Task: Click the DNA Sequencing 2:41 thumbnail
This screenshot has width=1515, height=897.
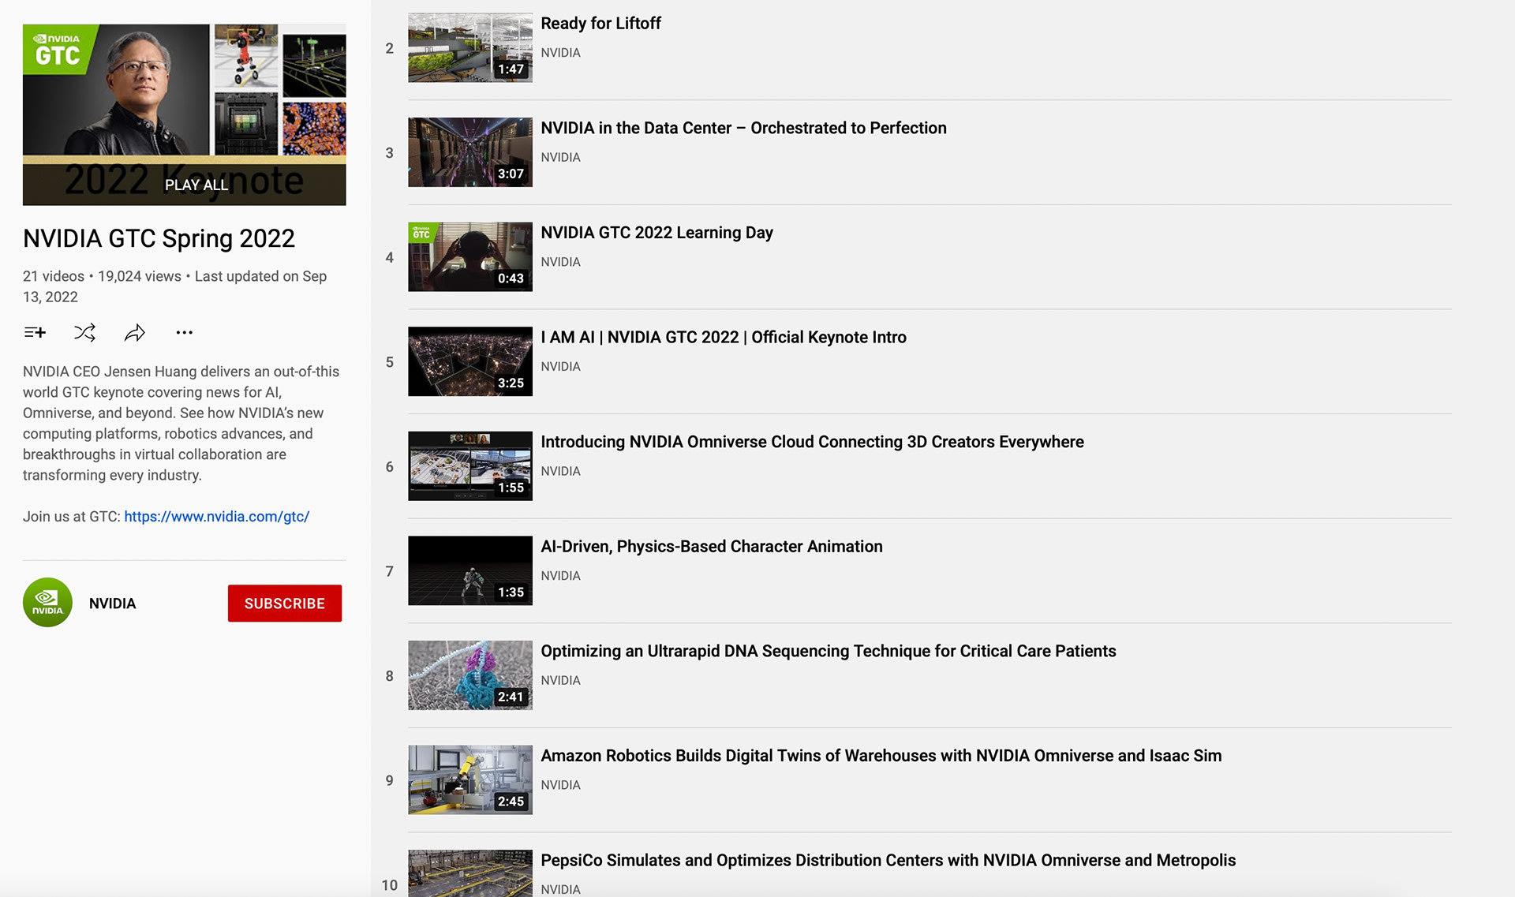Action: tap(470, 675)
